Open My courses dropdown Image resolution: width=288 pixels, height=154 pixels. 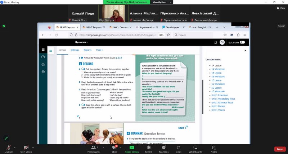click(81, 42)
